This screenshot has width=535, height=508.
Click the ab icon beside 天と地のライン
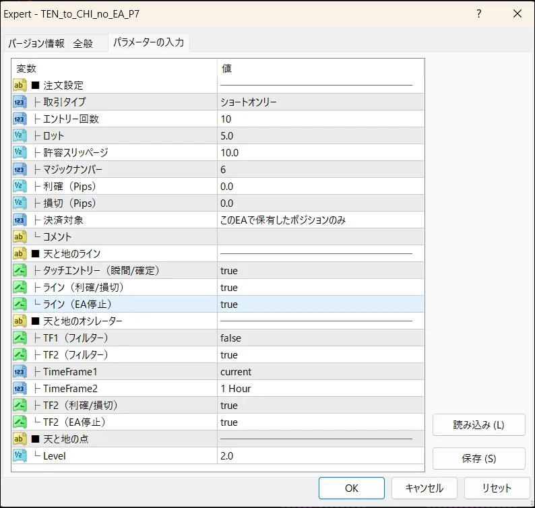pyautogui.click(x=20, y=253)
